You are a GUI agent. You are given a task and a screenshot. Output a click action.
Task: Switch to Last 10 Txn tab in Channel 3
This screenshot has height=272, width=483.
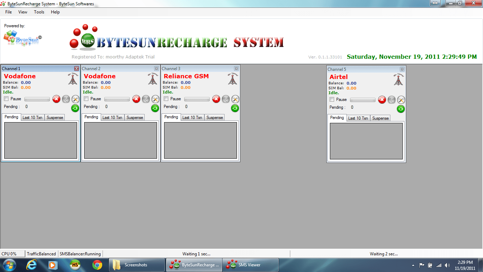[x=192, y=118]
